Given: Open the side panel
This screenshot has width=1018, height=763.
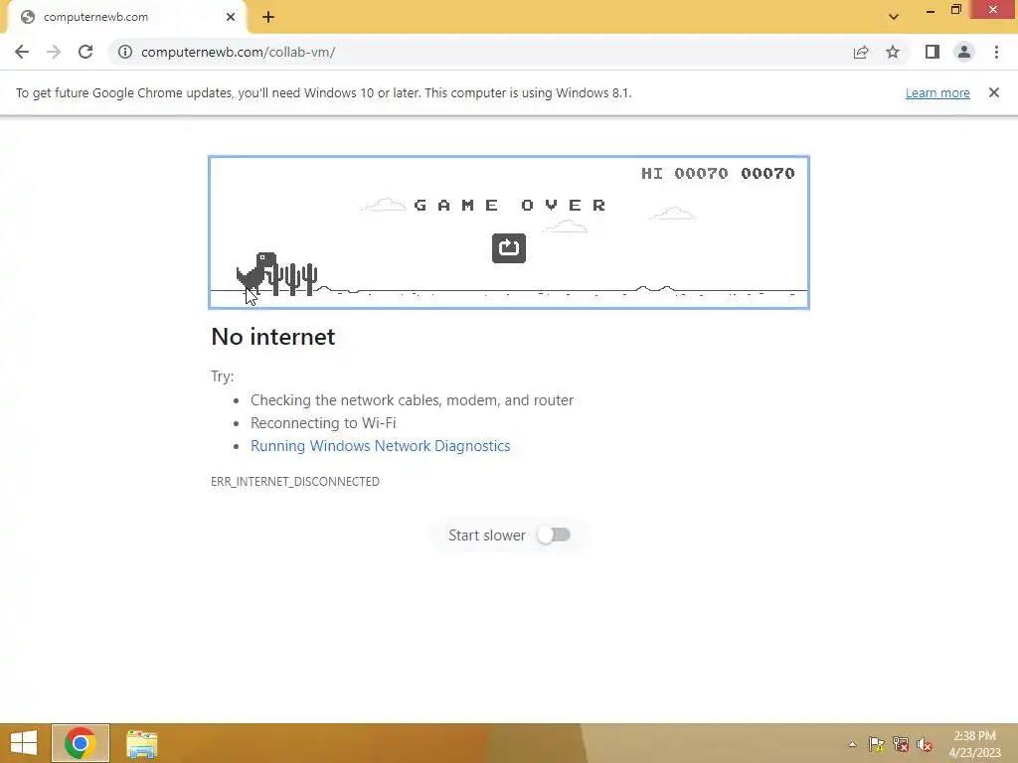Looking at the screenshot, I should pyautogui.click(x=933, y=52).
